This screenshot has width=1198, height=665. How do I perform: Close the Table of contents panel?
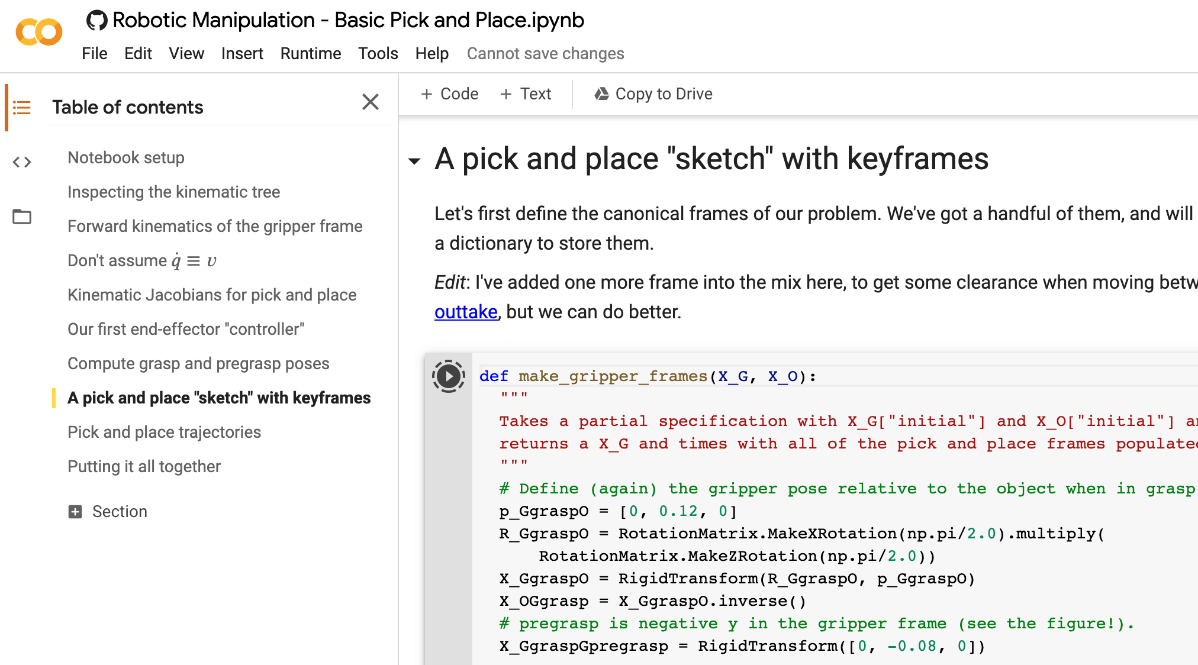(x=371, y=102)
